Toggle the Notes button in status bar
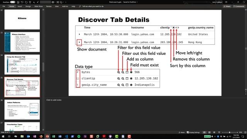Image resolution: width=247 pixels, height=139 pixels. [182, 132]
